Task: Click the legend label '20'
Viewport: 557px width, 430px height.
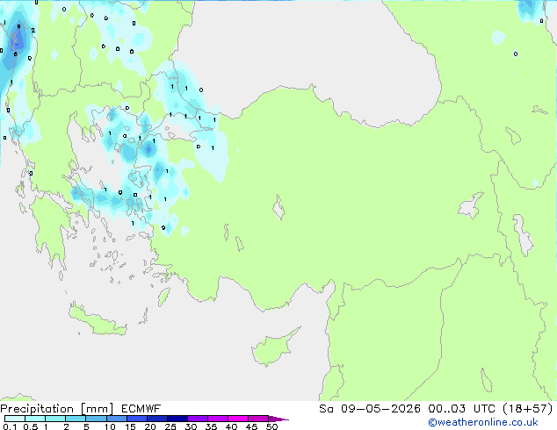Action: pyautogui.click(x=150, y=426)
